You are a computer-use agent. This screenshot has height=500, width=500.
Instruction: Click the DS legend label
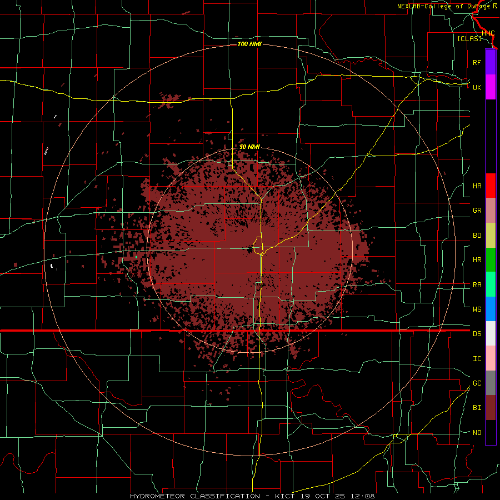click(477, 333)
